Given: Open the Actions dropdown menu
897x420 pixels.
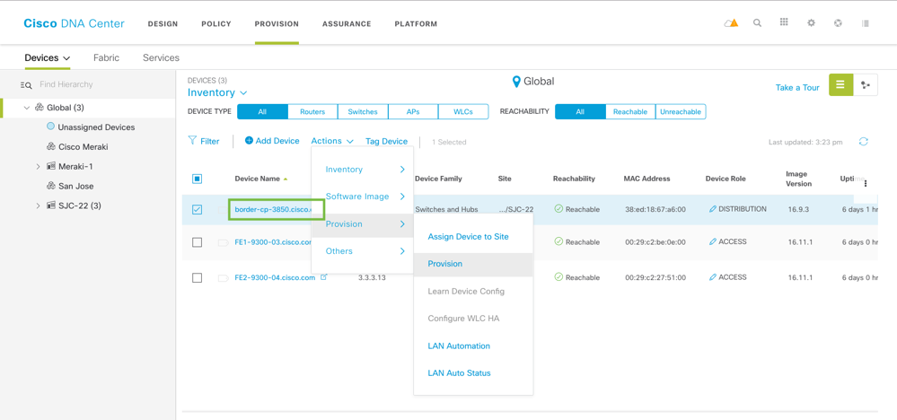Looking at the screenshot, I should tap(332, 141).
